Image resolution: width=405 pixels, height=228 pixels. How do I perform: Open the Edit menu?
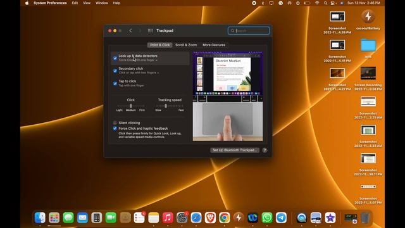tap(75, 3)
